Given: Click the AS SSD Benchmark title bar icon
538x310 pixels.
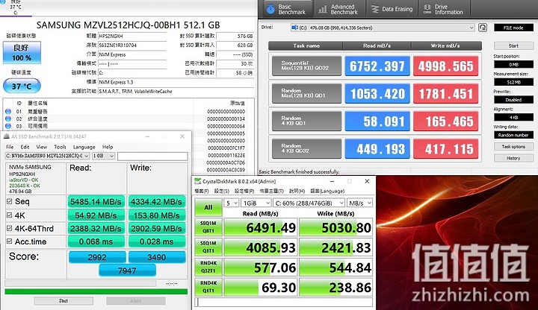Looking at the screenshot, I should (6, 136).
